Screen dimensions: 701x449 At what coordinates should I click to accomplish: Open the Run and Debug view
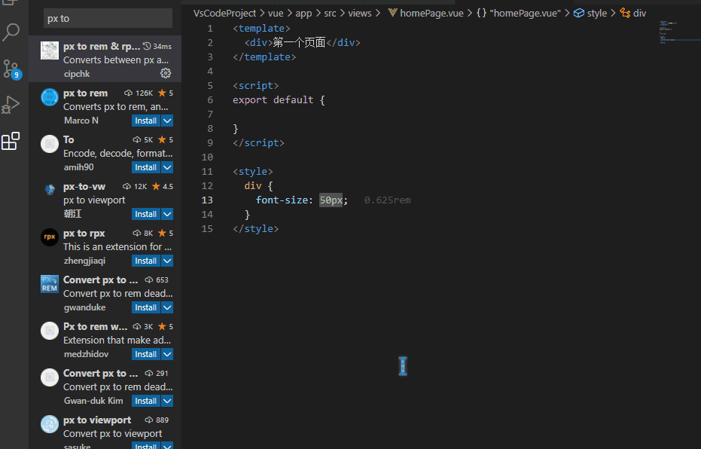[x=11, y=104]
